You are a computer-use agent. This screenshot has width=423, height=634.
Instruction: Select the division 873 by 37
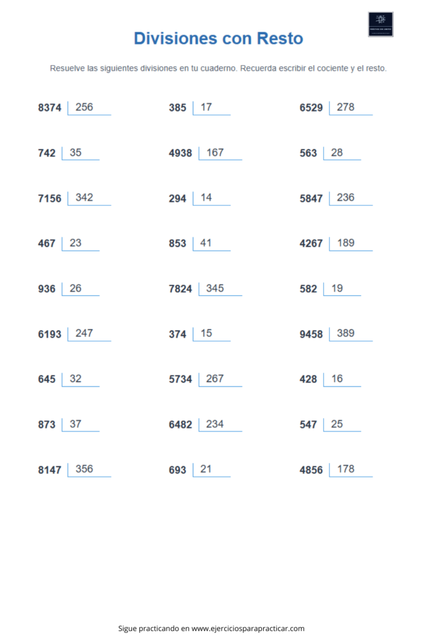point(68,425)
